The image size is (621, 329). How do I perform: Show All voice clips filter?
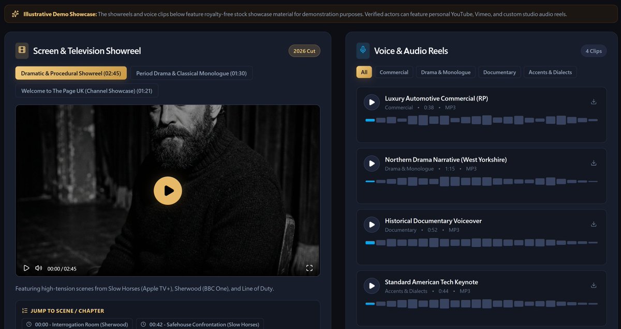(364, 72)
